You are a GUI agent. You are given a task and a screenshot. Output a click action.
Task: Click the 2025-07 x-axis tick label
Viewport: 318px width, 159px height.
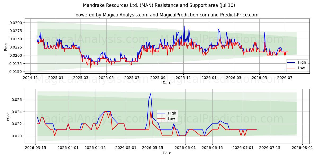point(132,78)
